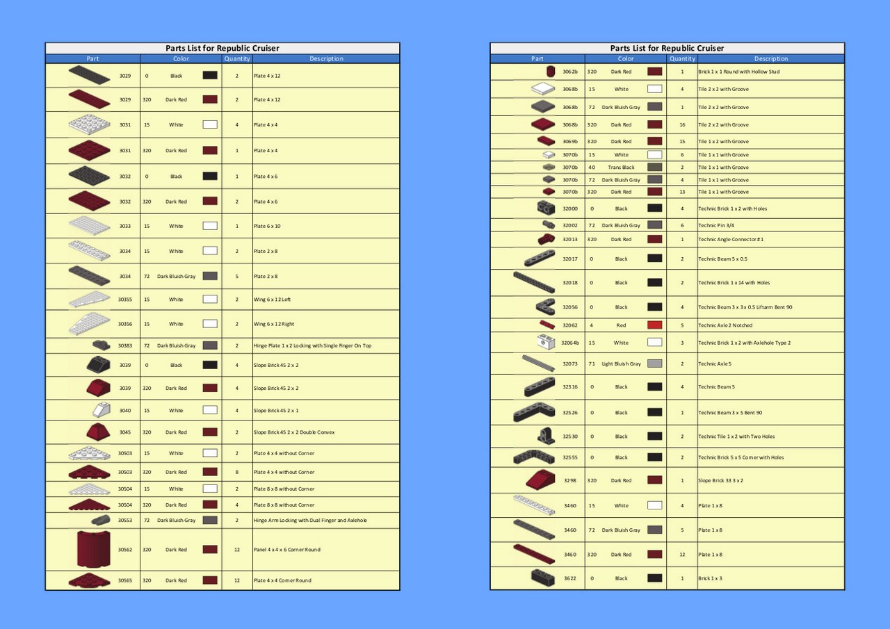Viewport: 890px width, 629px height.
Task: Click the Technic Brick 5 x 5 Corner image
Action: 534,457
